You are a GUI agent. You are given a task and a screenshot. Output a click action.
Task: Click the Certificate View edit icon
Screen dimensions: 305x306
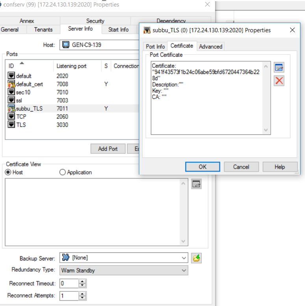[196, 184]
